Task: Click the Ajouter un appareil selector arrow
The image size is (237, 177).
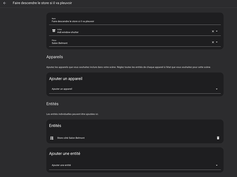Action: [216, 89]
